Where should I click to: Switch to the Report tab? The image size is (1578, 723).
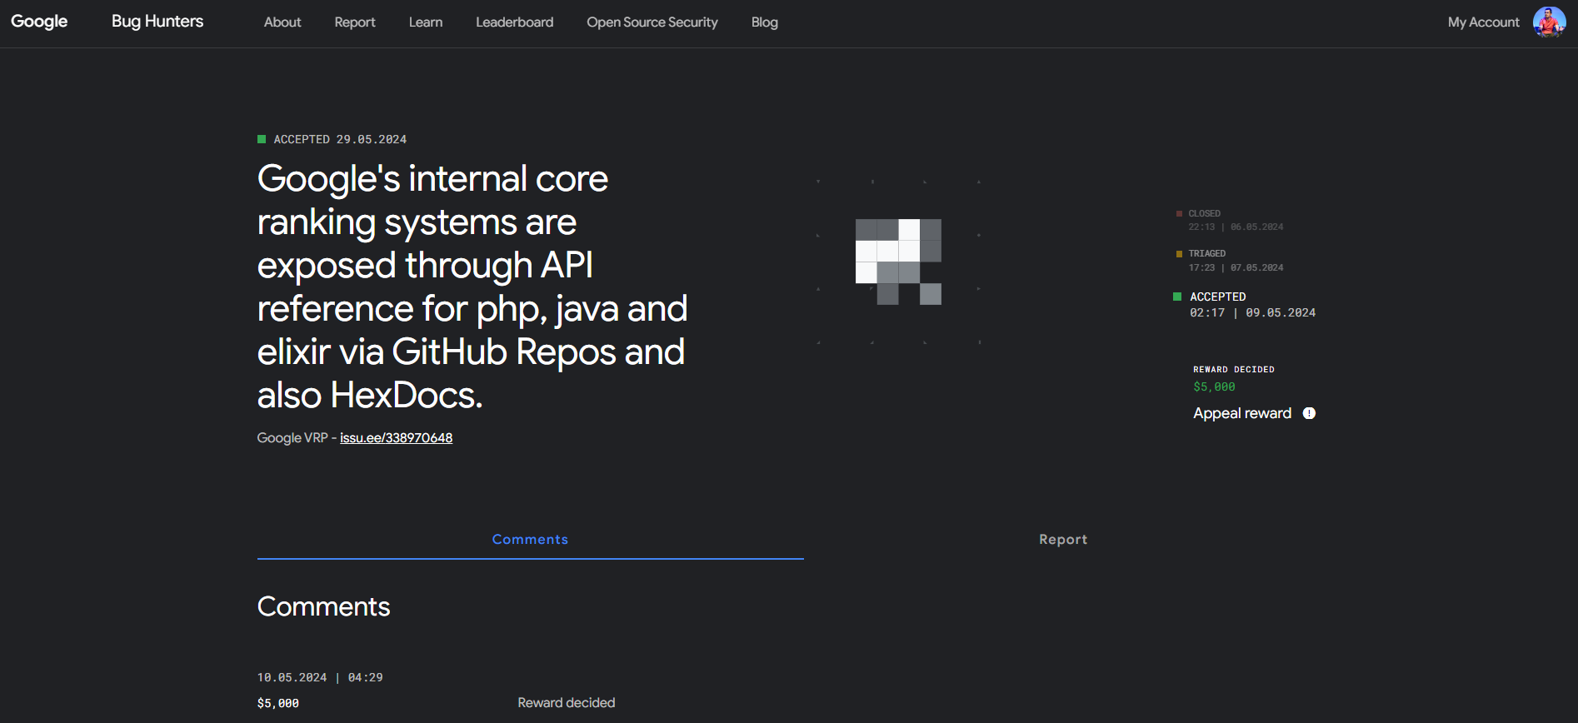(x=1063, y=540)
